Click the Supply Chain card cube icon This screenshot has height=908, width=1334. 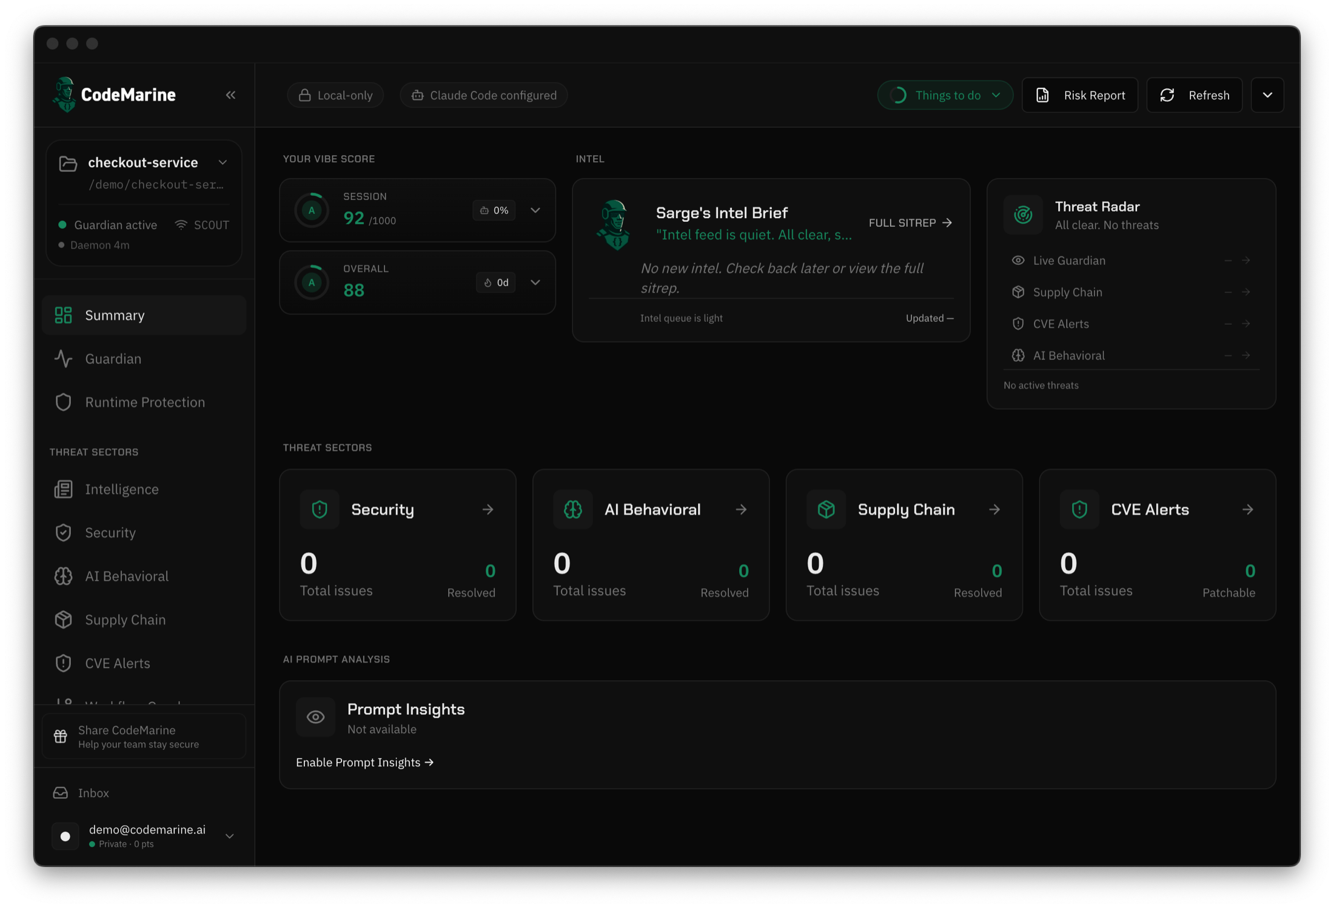click(826, 510)
